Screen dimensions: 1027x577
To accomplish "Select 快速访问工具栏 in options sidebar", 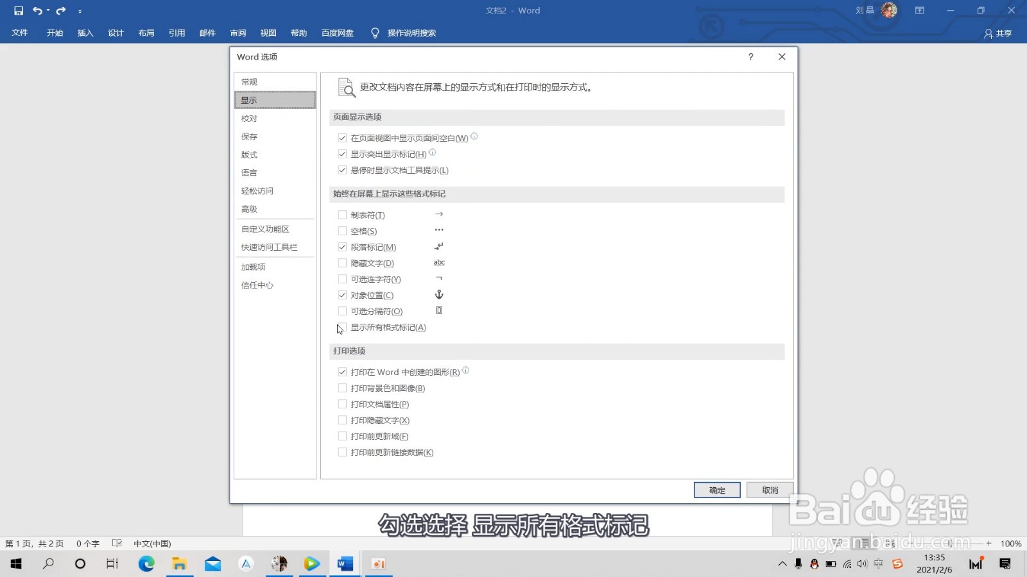I will tap(275, 247).
